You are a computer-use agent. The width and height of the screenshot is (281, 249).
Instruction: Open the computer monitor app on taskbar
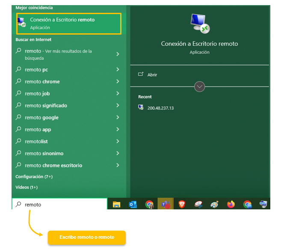point(263,204)
